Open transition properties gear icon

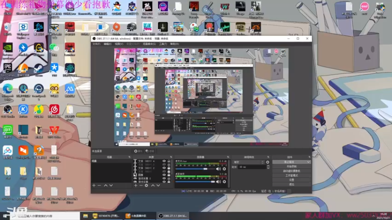[x=268, y=162]
